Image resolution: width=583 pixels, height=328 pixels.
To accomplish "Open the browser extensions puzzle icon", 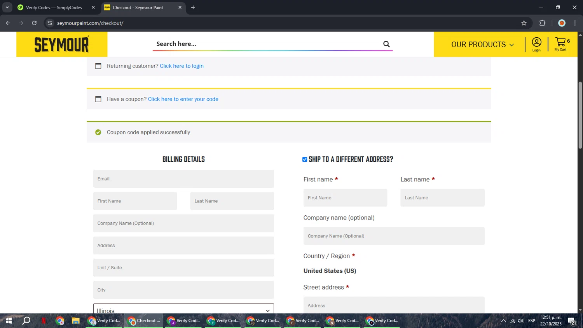I will click(x=543, y=23).
